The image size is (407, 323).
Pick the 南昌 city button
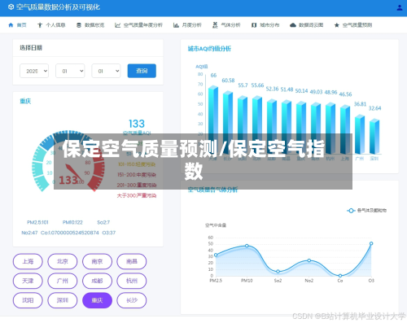pyautogui.click(x=132, y=261)
